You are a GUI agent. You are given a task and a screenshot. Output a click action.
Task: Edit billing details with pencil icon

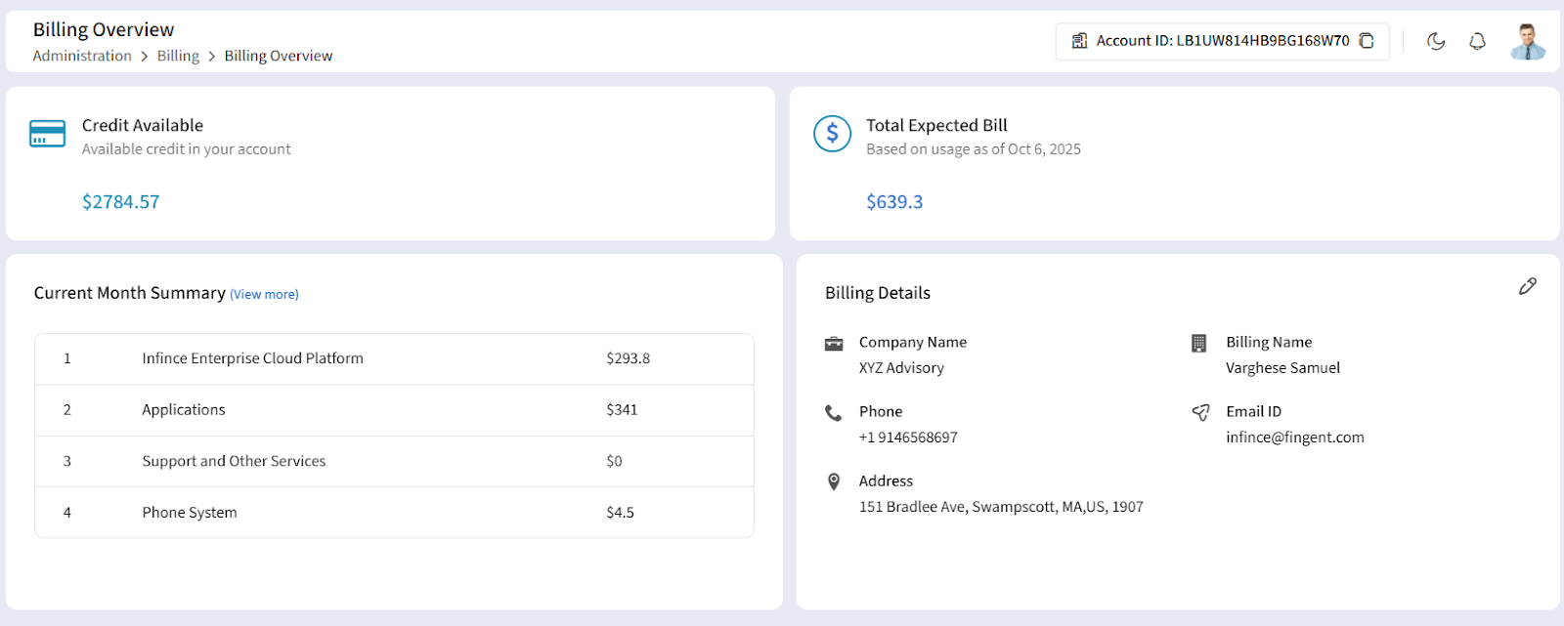pos(1527,286)
